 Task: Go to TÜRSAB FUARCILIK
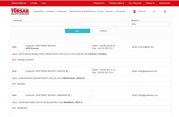click(x=116, y=3)
